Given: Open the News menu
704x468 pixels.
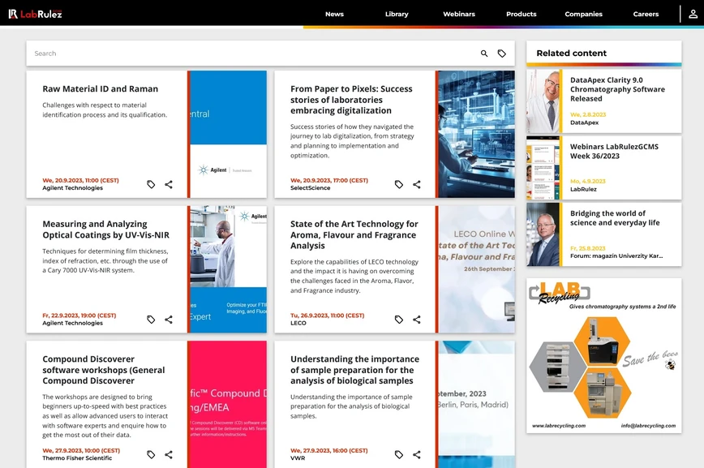Looking at the screenshot, I should [x=334, y=14].
